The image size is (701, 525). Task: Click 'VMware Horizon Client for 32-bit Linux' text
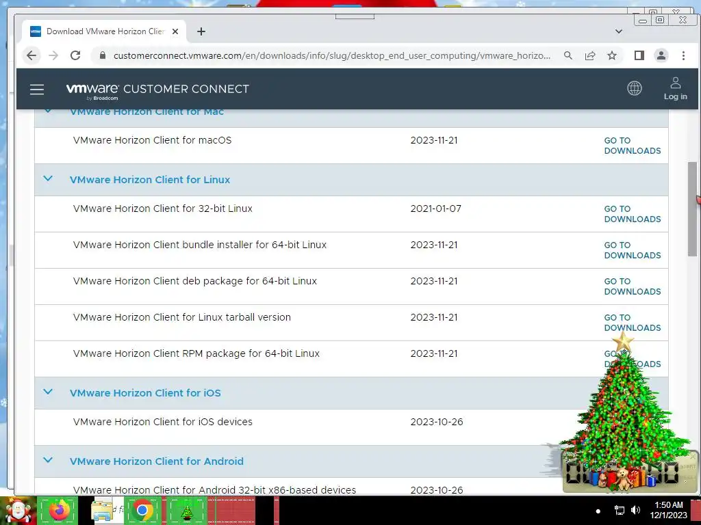[163, 208]
